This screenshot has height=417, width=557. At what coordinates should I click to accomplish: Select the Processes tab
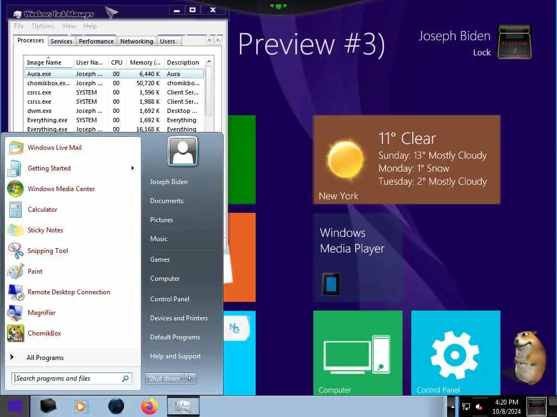(30, 40)
